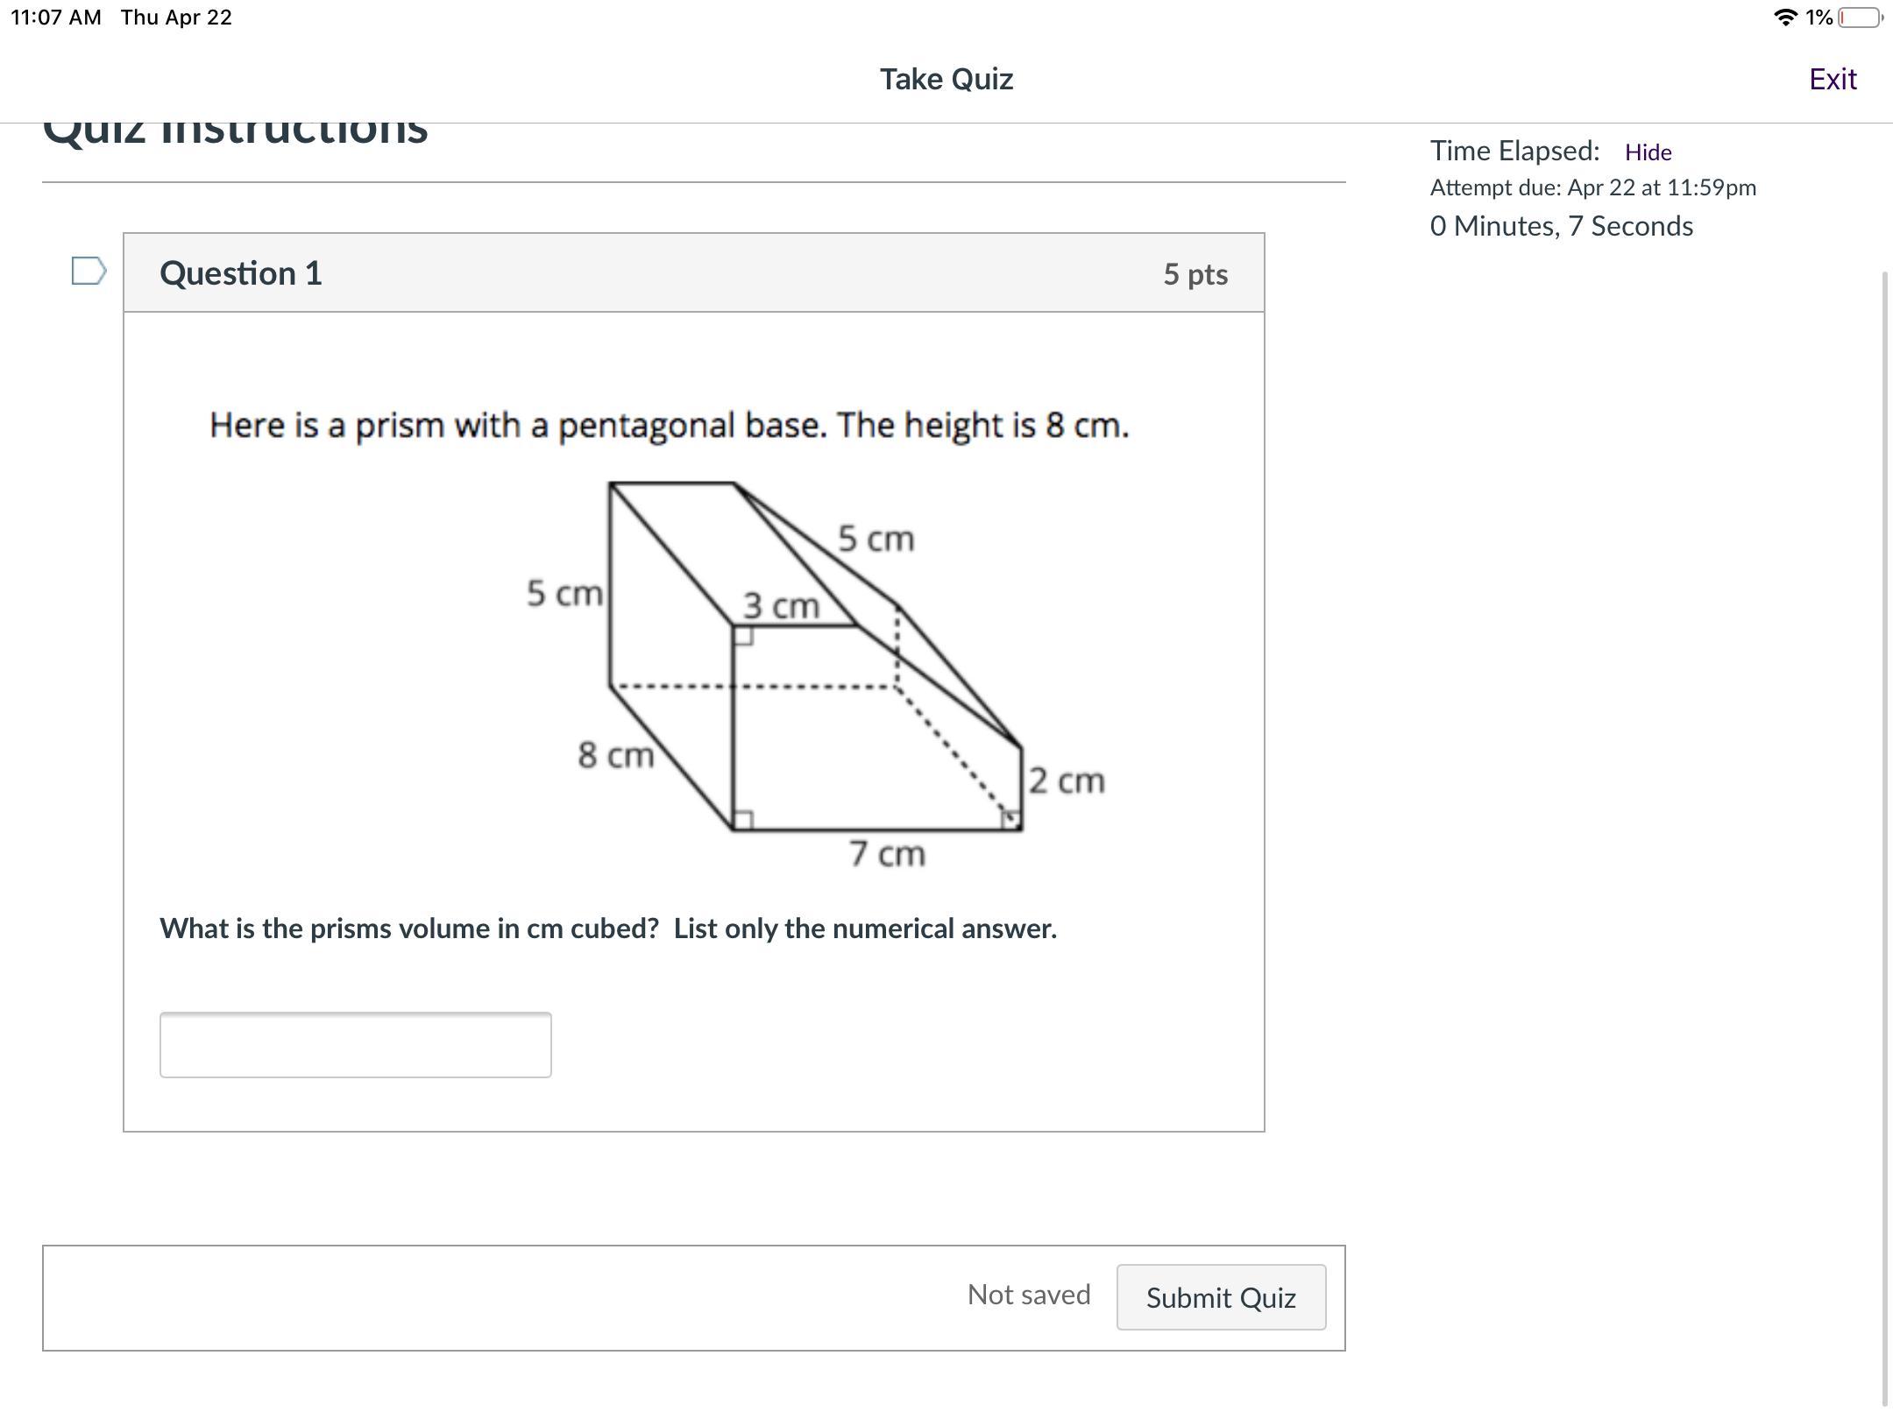Click the volume answer input field
Screen dimensions: 1893x1419
pos(355,1045)
